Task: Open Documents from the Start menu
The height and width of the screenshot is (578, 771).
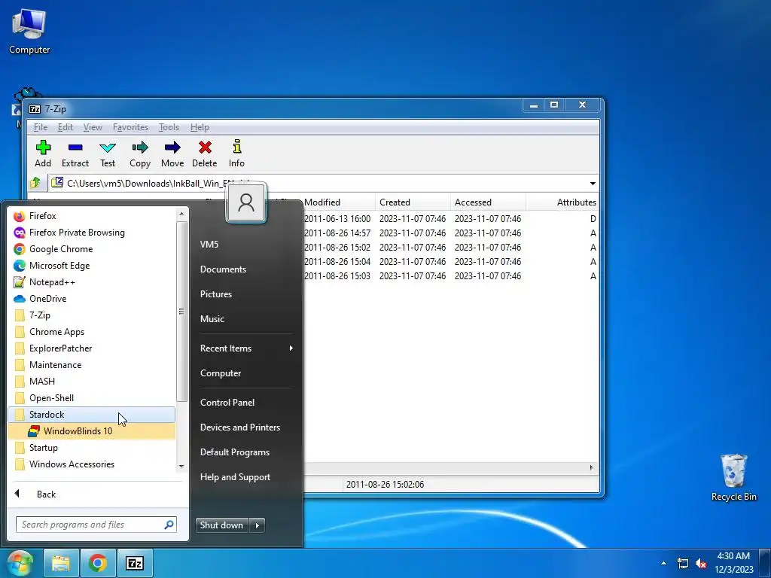Action: tap(223, 269)
